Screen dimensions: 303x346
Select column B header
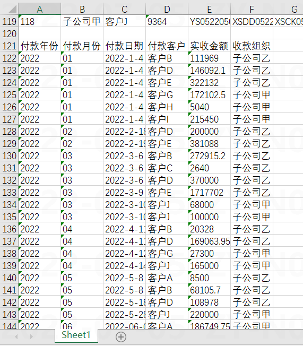82,9
